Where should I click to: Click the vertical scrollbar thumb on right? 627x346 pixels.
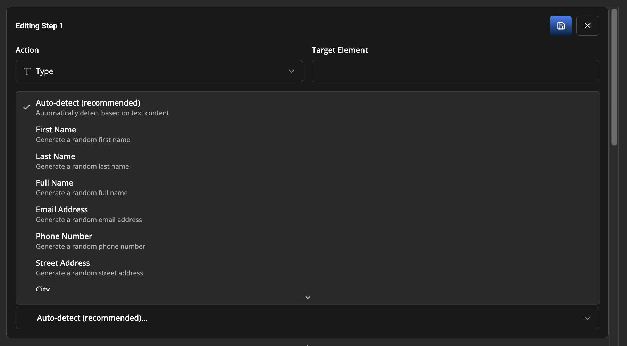point(614,77)
